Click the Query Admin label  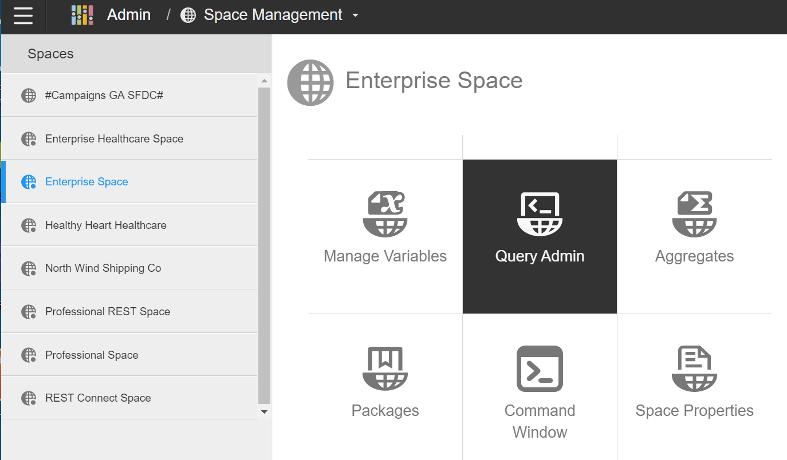pos(540,256)
